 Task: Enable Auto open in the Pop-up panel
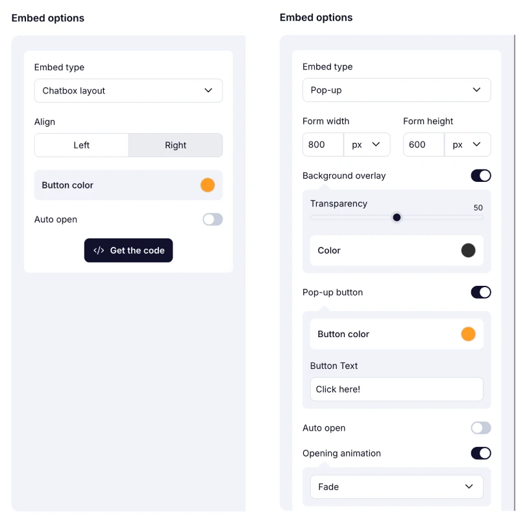click(x=481, y=428)
